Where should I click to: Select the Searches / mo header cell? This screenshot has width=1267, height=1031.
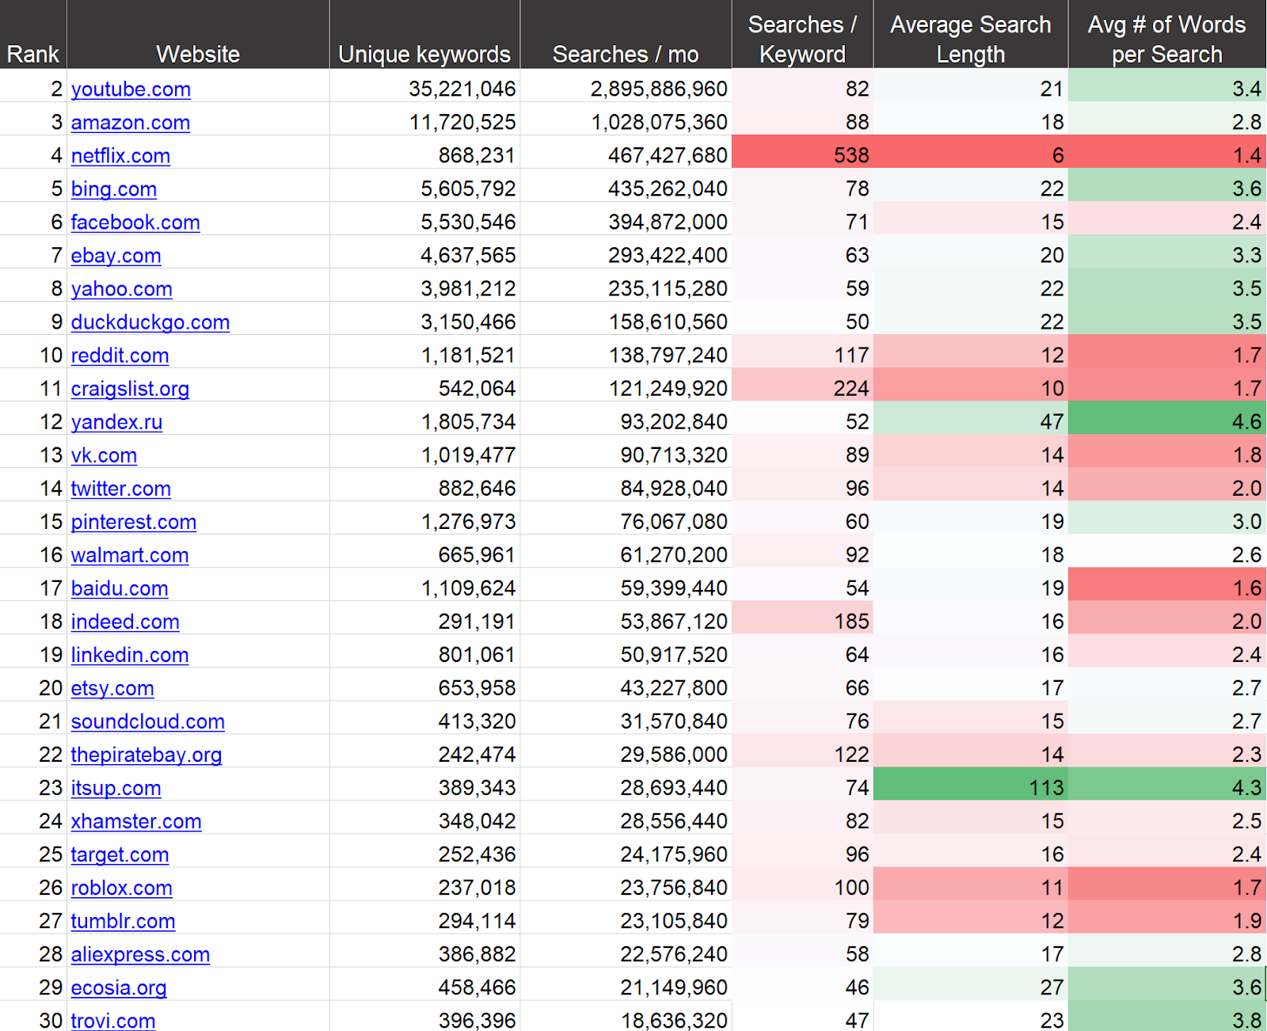626,35
